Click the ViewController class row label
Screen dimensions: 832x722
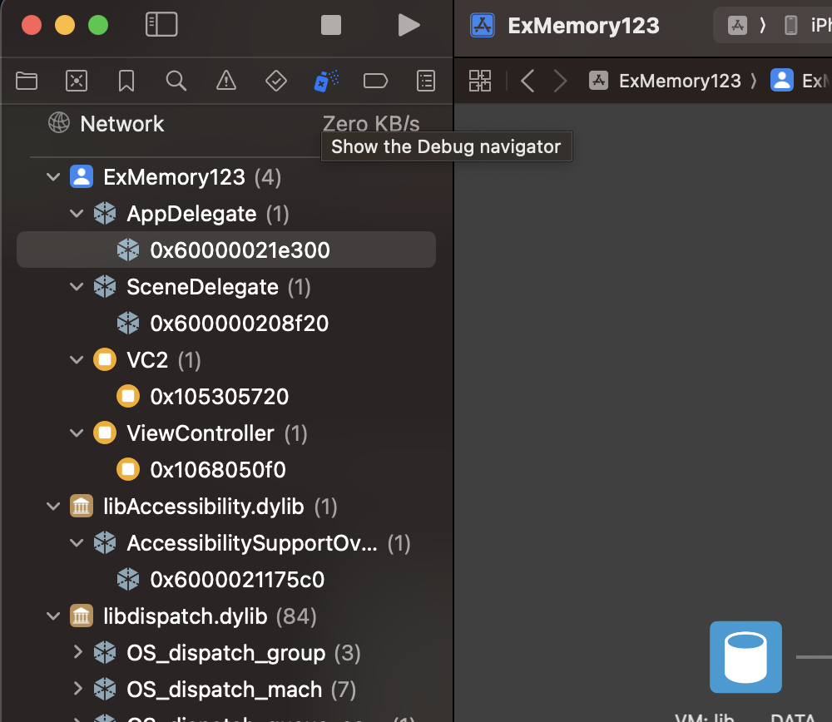pos(201,433)
